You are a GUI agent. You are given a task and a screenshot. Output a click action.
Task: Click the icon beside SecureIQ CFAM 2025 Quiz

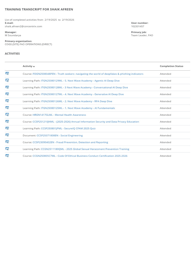coord(7,128)
